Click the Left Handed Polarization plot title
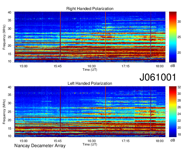 click(90, 83)
